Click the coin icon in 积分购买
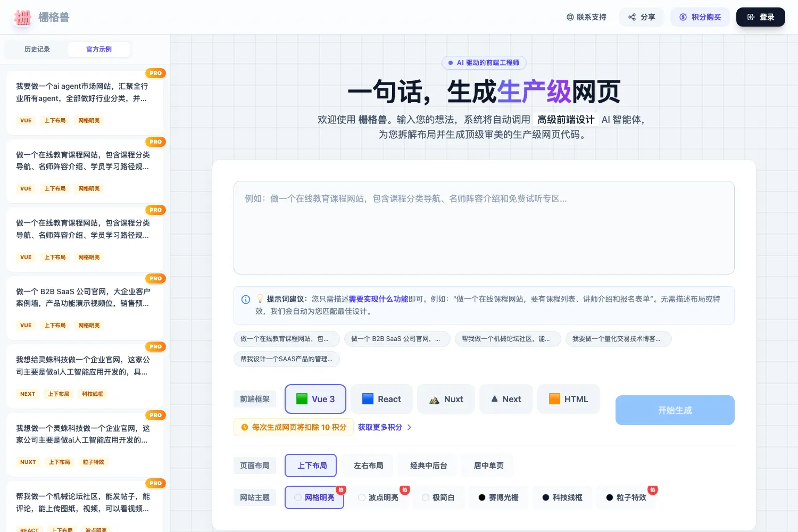This screenshot has height=532, width=798. coord(683,17)
